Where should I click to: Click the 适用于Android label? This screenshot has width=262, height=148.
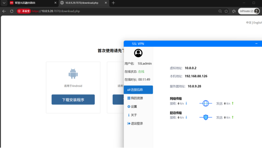point(73,86)
